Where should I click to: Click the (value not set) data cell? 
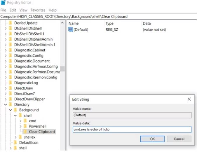pos(154,30)
